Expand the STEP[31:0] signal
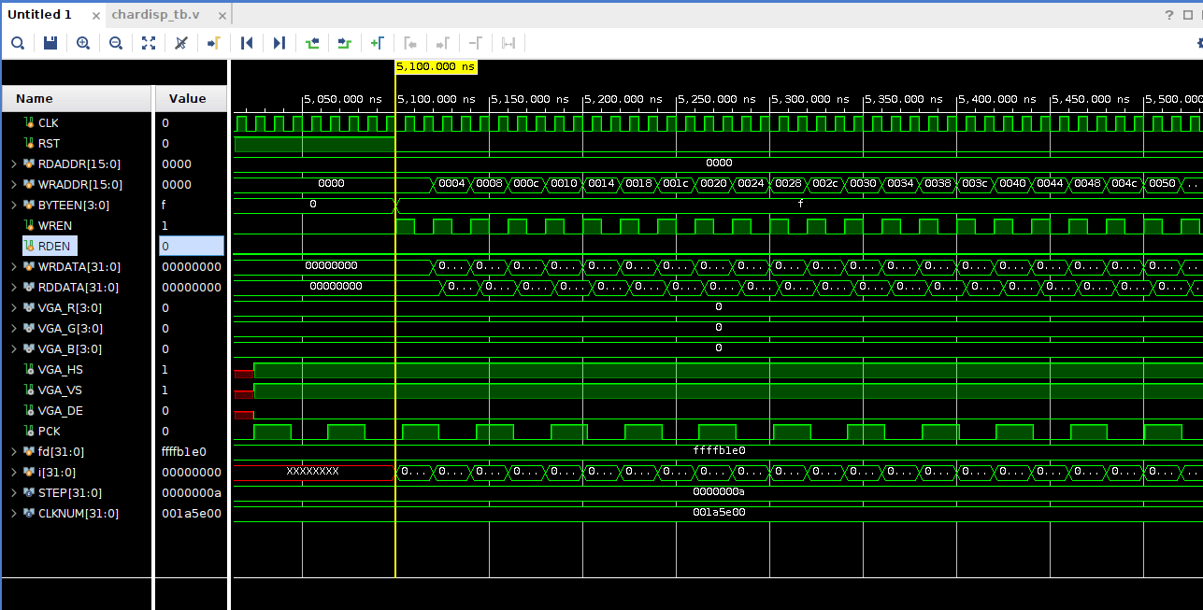Viewport: 1203px width, 610px height. tap(13, 492)
